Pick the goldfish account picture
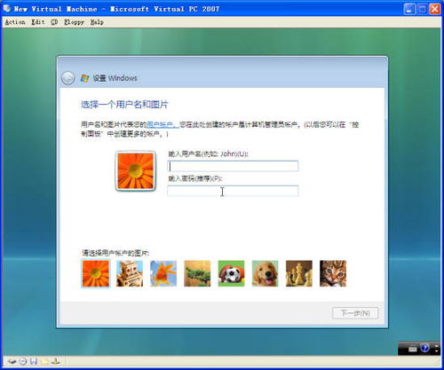The height and width of the screenshot is (370, 444). (x=163, y=273)
